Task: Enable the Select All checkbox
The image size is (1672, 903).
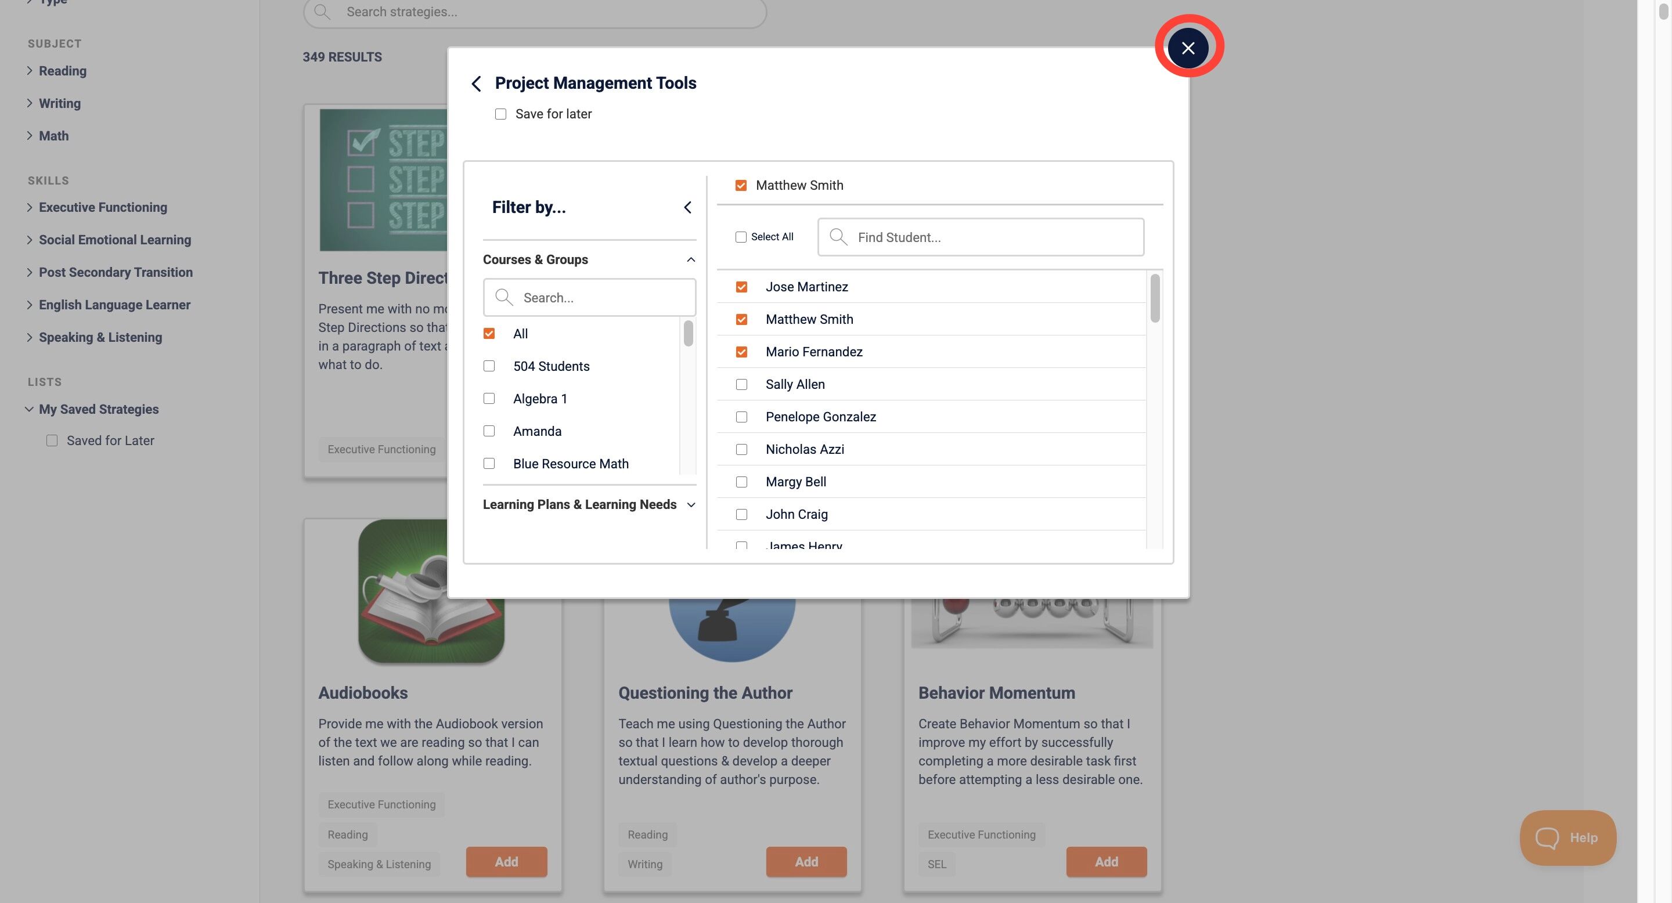Action: pos(741,237)
